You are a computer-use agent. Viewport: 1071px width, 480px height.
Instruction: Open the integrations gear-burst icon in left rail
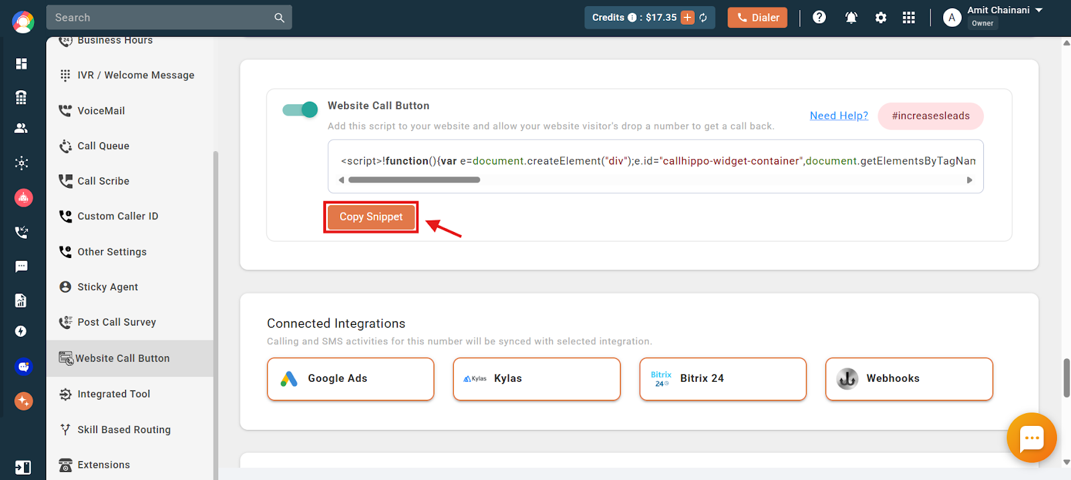coord(21,163)
